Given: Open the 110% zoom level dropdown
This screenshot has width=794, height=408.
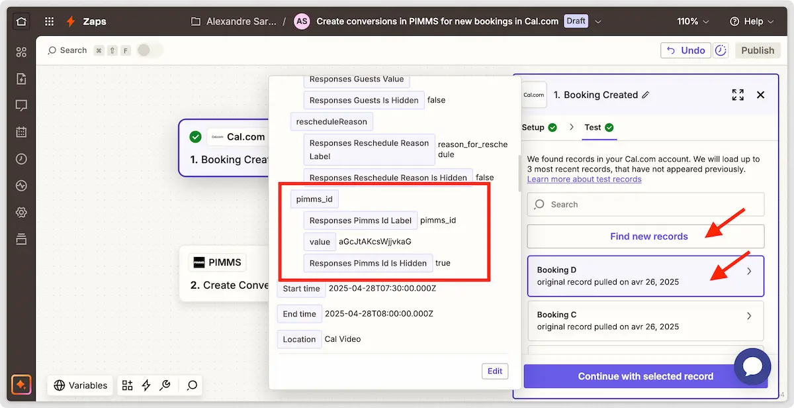Looking at the screenshot, I should pos(693,21).
